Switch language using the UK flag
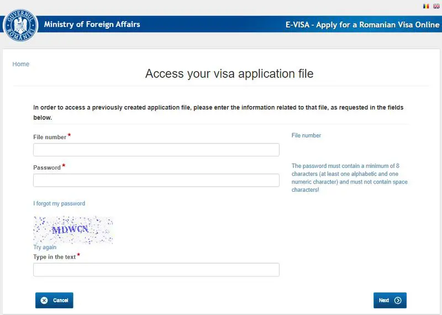This screenshot has width=442, height=315. point(436,6)
